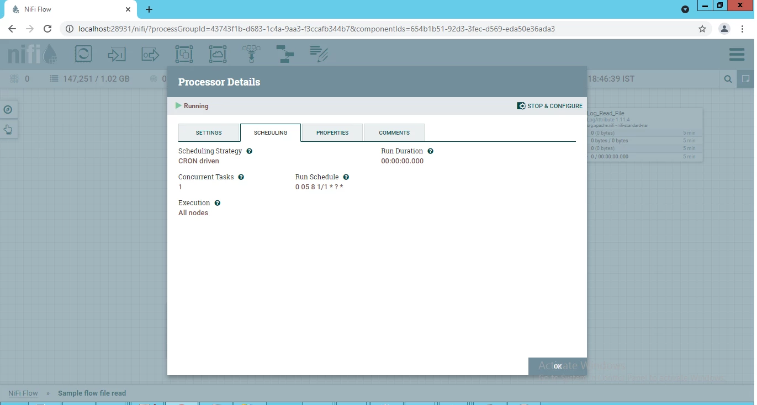Show help for Scheduling Strategy
The width and height of the screenshot is (757, 405).
(249, 151)
